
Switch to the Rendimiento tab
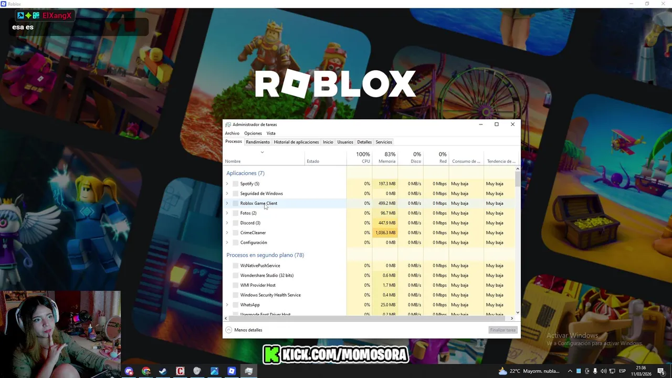[258, 142]
